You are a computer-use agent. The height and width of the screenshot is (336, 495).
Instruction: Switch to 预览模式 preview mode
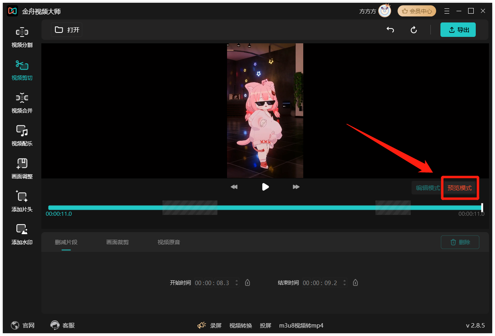pos(460,188)
